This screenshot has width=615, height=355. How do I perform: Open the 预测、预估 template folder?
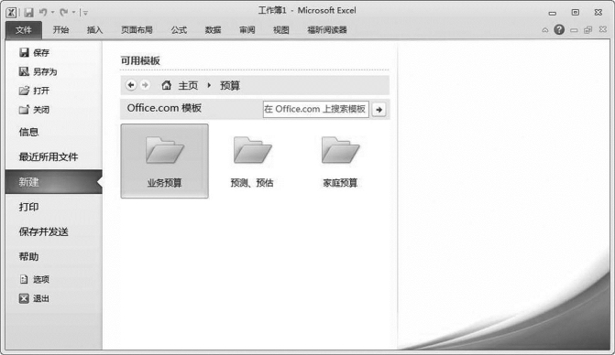coord(252,161)
